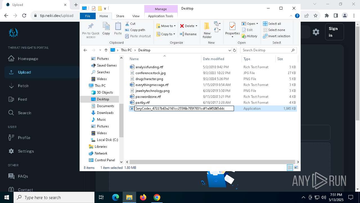Click the horizontal scrollbar in file list
Viewport: 360px width, 203px height.
click(212, 162)
